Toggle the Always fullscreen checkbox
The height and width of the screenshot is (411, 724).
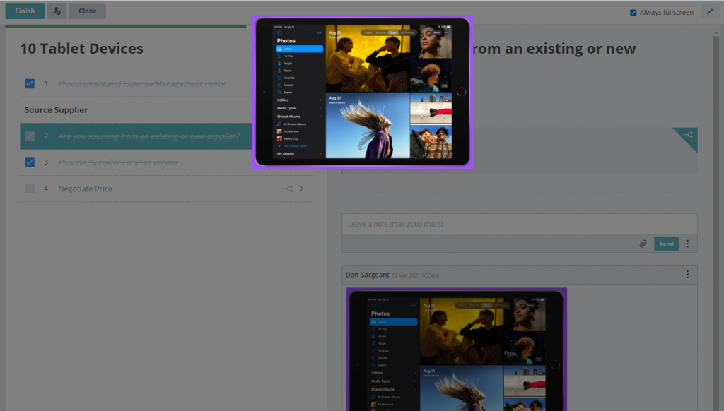point(633,13)
